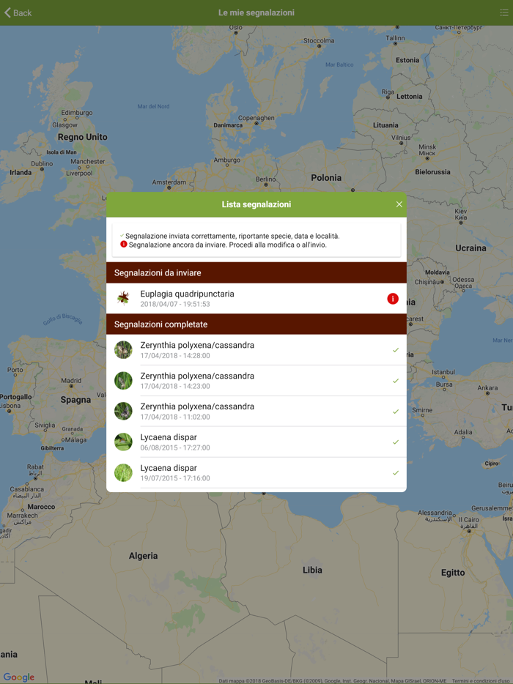513x684 pixels.
Task: Click checkmark of Zerynthia report 14:23:00
Action: (396, 381)
